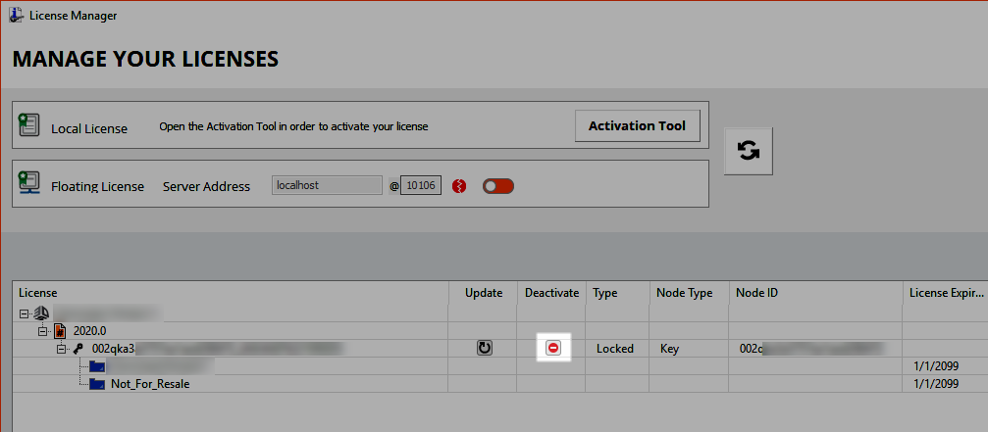Click the server address field showing localhost
Screen dimensions: 988x432
tap(326, 185)
